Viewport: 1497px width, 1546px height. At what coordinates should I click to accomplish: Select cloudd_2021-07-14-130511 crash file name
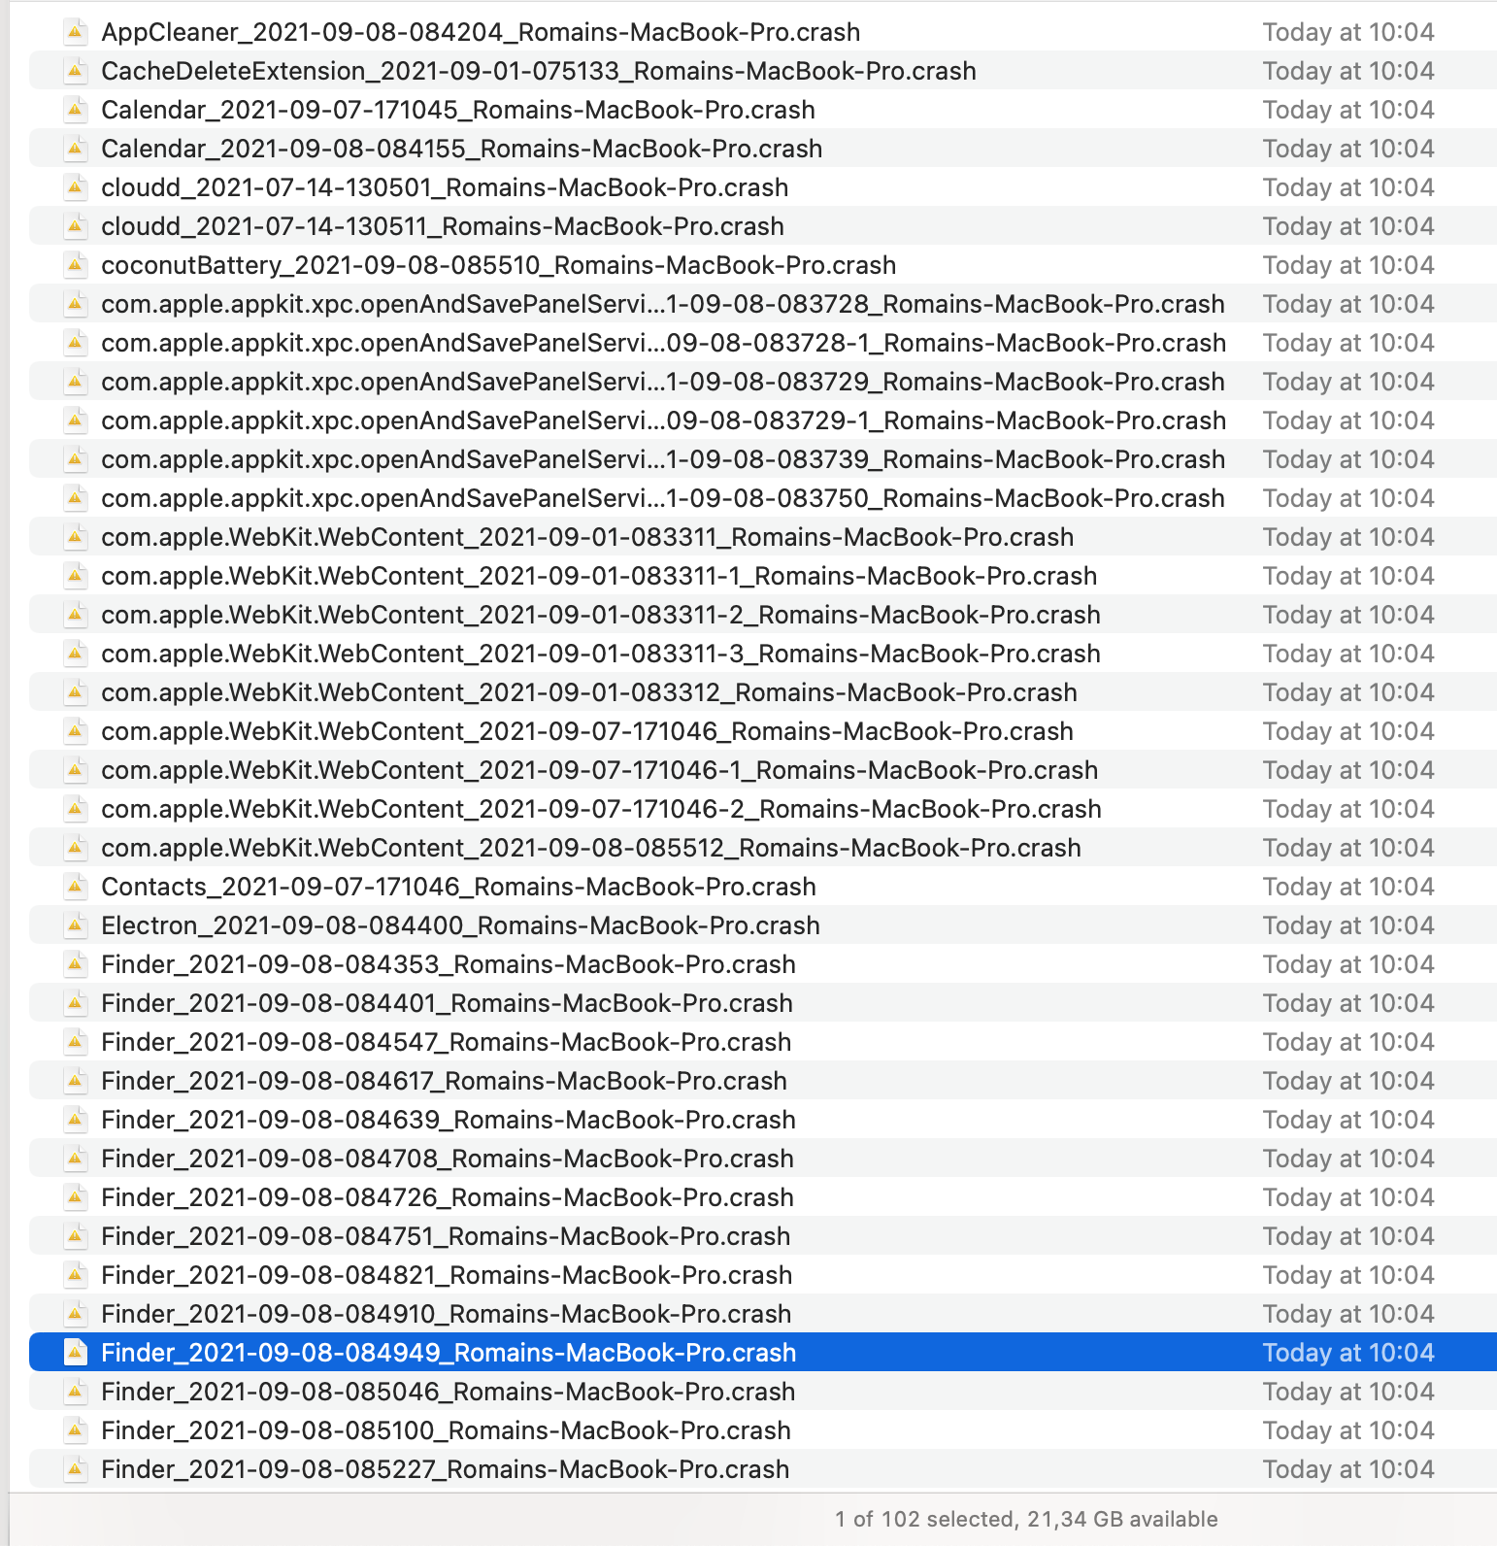[x=443, y=226]
